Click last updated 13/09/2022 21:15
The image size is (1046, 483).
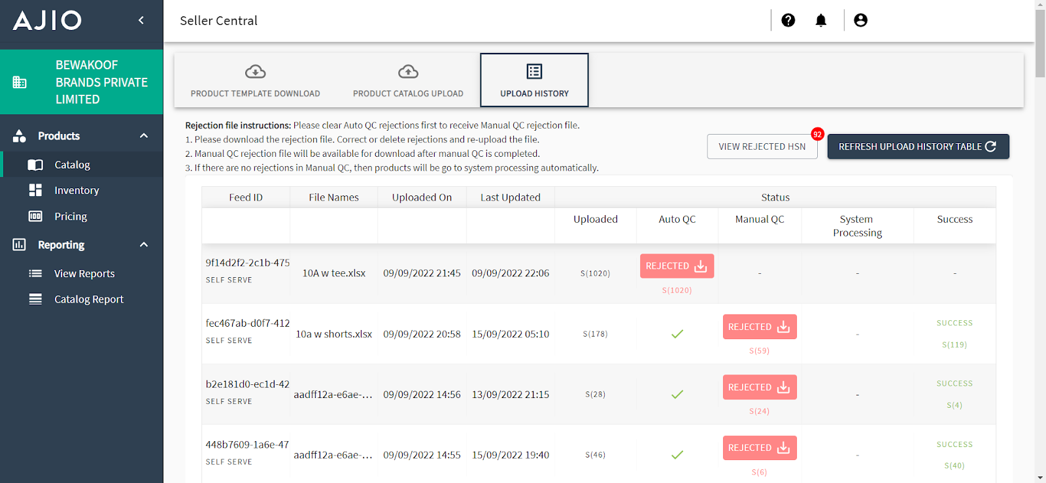[511, 395]
